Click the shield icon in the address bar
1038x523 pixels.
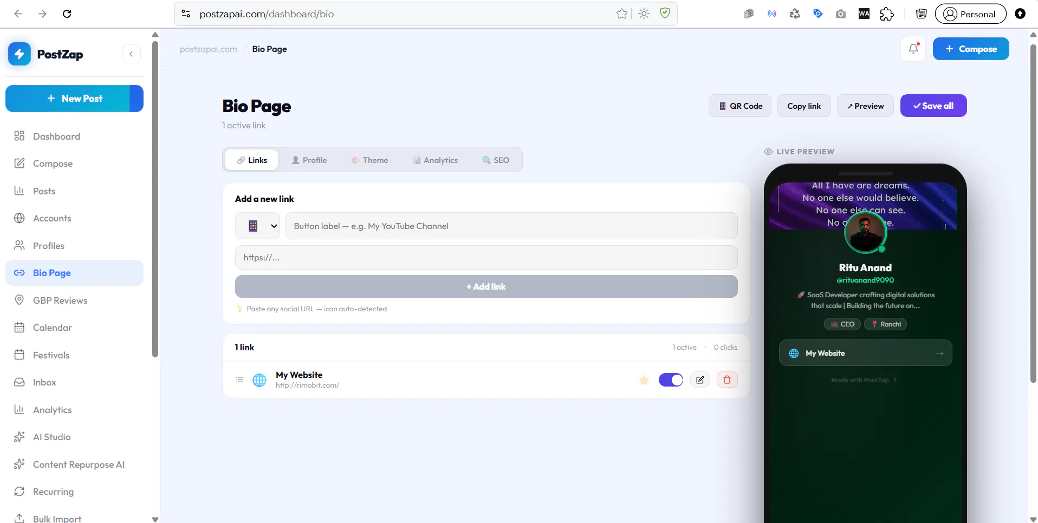click(x=665, y=14)
